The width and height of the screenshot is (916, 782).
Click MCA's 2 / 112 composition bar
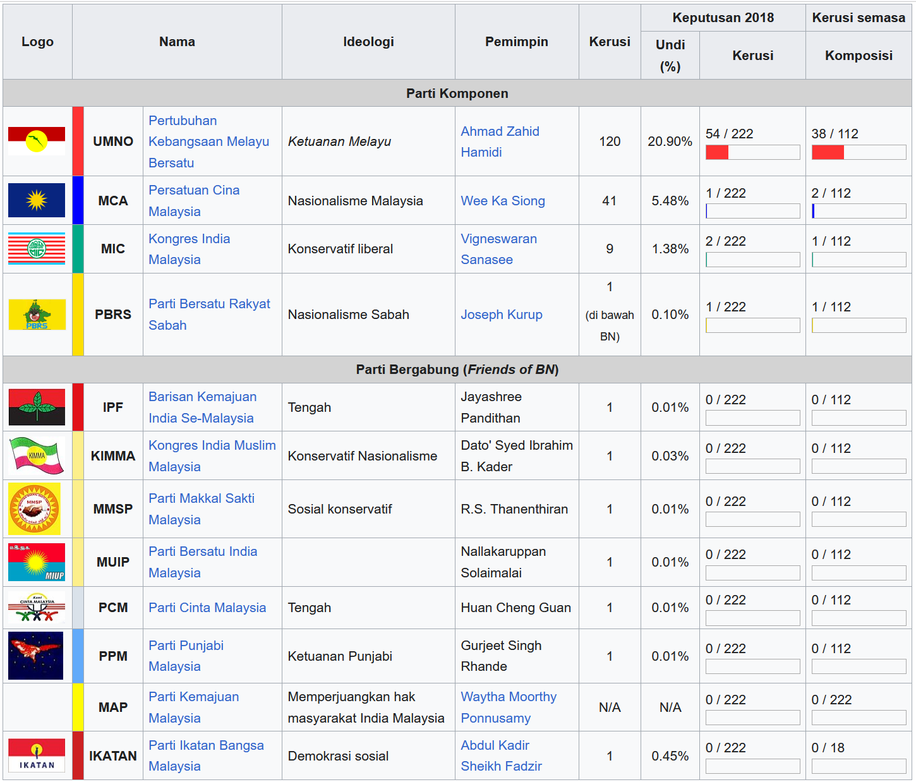click(x=859, y=211)
